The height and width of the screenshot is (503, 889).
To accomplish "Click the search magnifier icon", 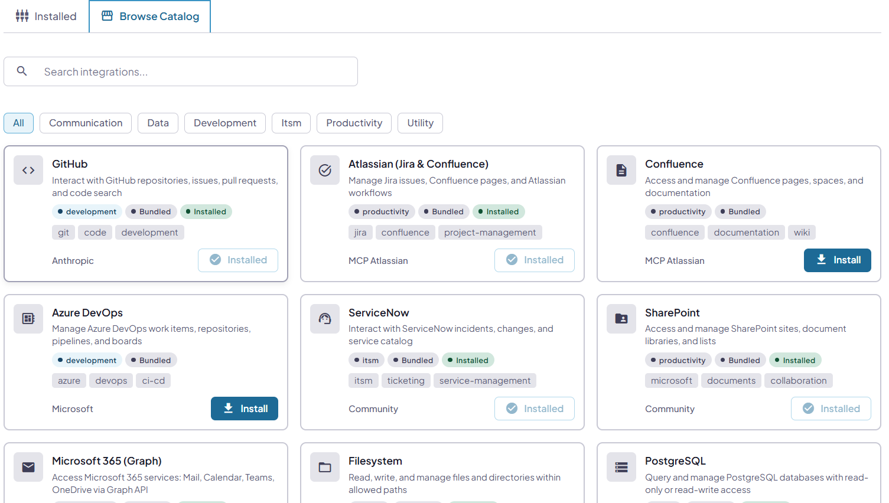I will tap(22, 71).
